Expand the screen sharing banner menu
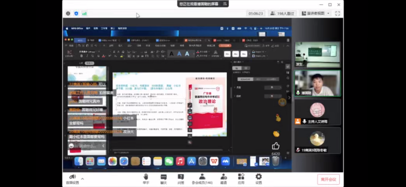Image resolution: width=406 pixels, height=187 pixels. pyautogui.click(x=225, y=4)
